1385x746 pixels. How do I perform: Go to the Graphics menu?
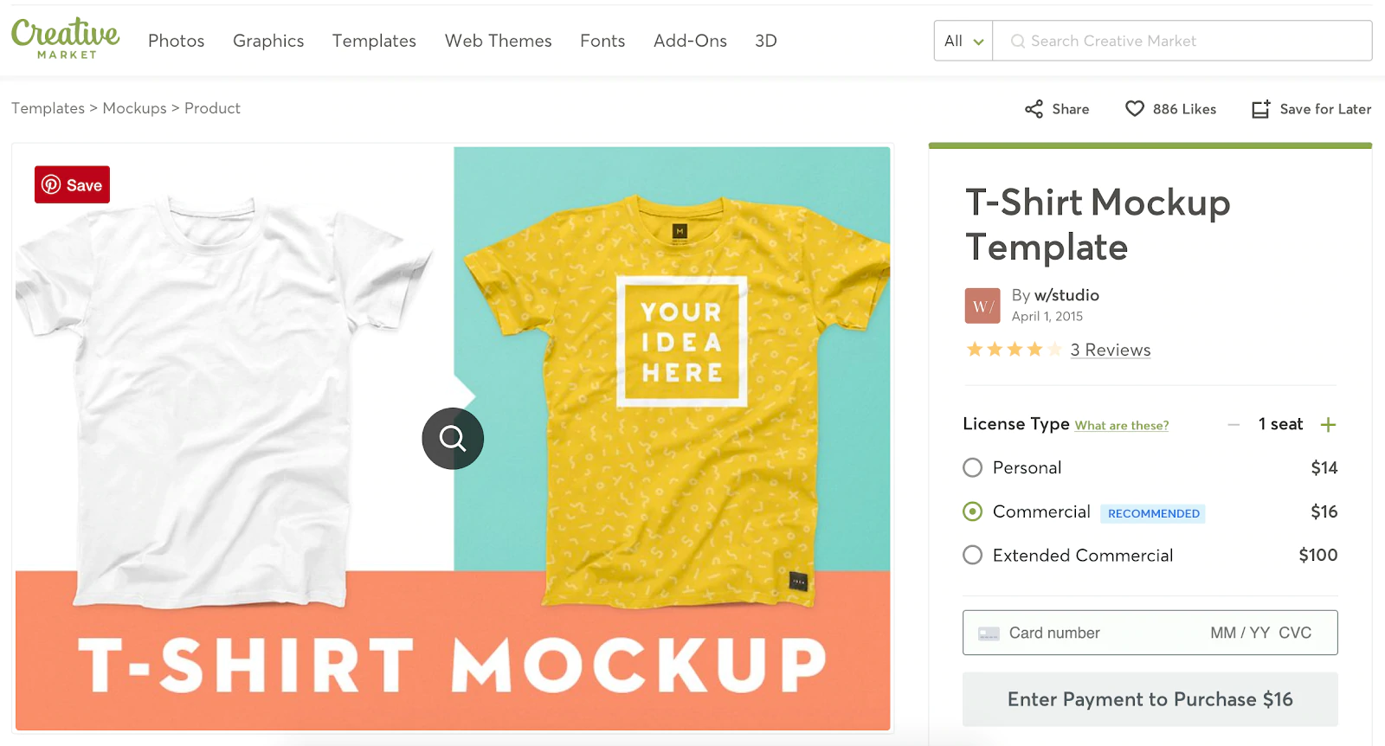coord(268,41)
